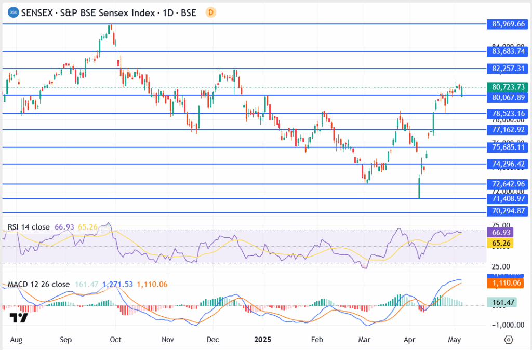Click the 75,685.11 price level label
Viewport: 532px width, 350px height.
coord(507,147)
